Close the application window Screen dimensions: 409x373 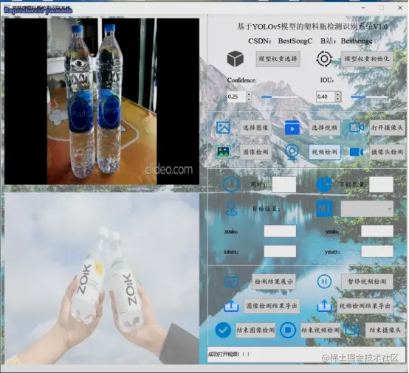[400, 8]
